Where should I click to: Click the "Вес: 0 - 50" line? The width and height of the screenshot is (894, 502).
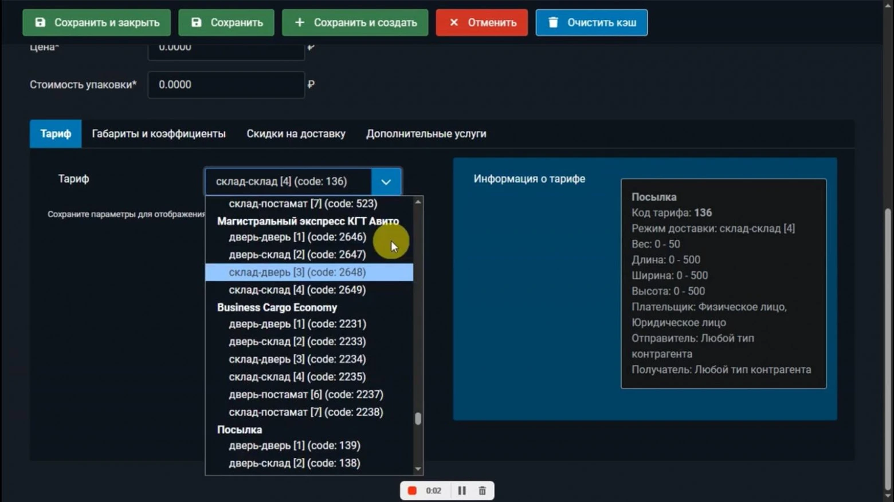pos(656,244)
